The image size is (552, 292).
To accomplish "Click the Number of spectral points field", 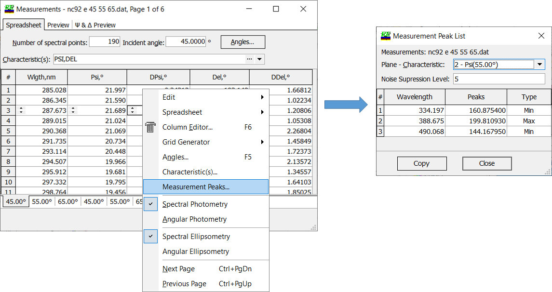I will (105, 41).
